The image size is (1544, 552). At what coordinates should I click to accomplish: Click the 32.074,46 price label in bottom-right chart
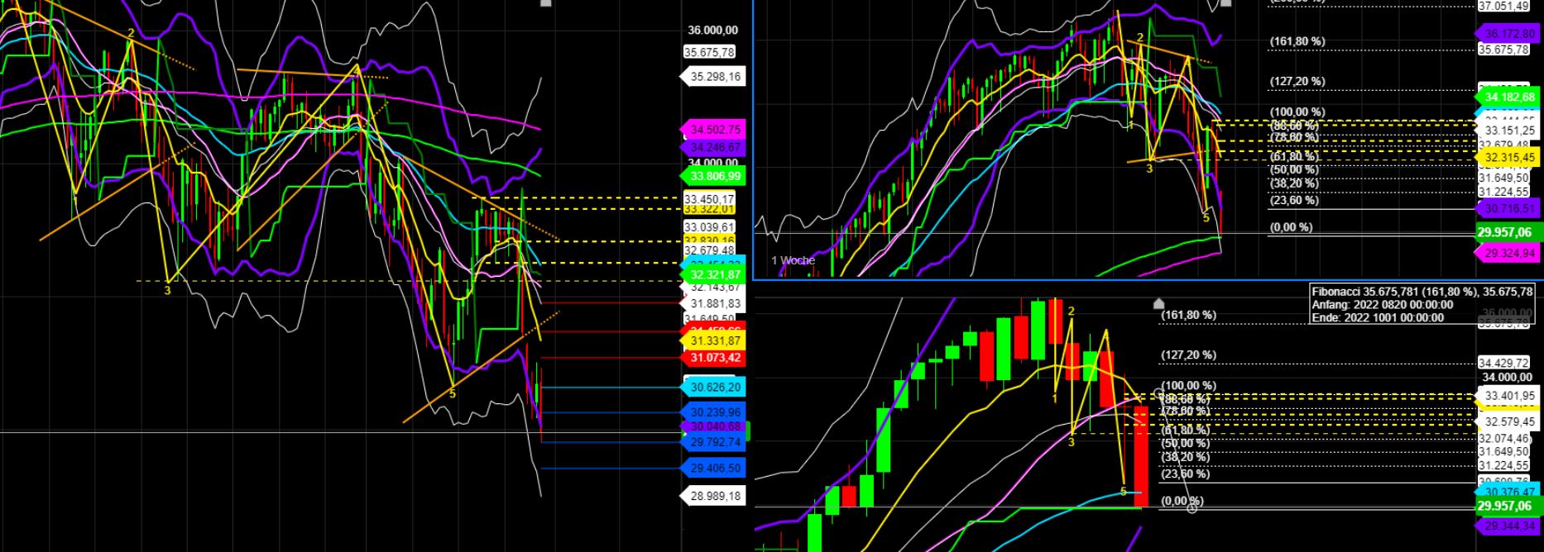[1504, 439]
